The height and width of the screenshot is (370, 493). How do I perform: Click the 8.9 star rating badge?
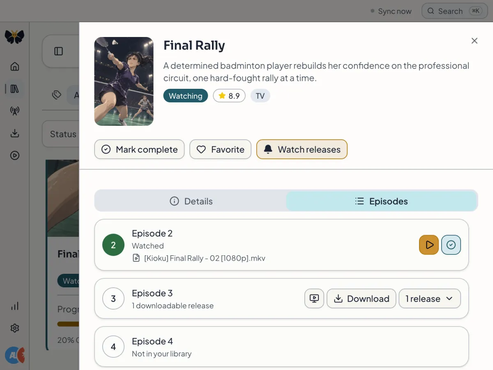coord(229,96)
